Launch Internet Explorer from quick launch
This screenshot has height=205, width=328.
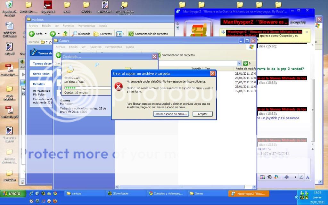[31, 193]
